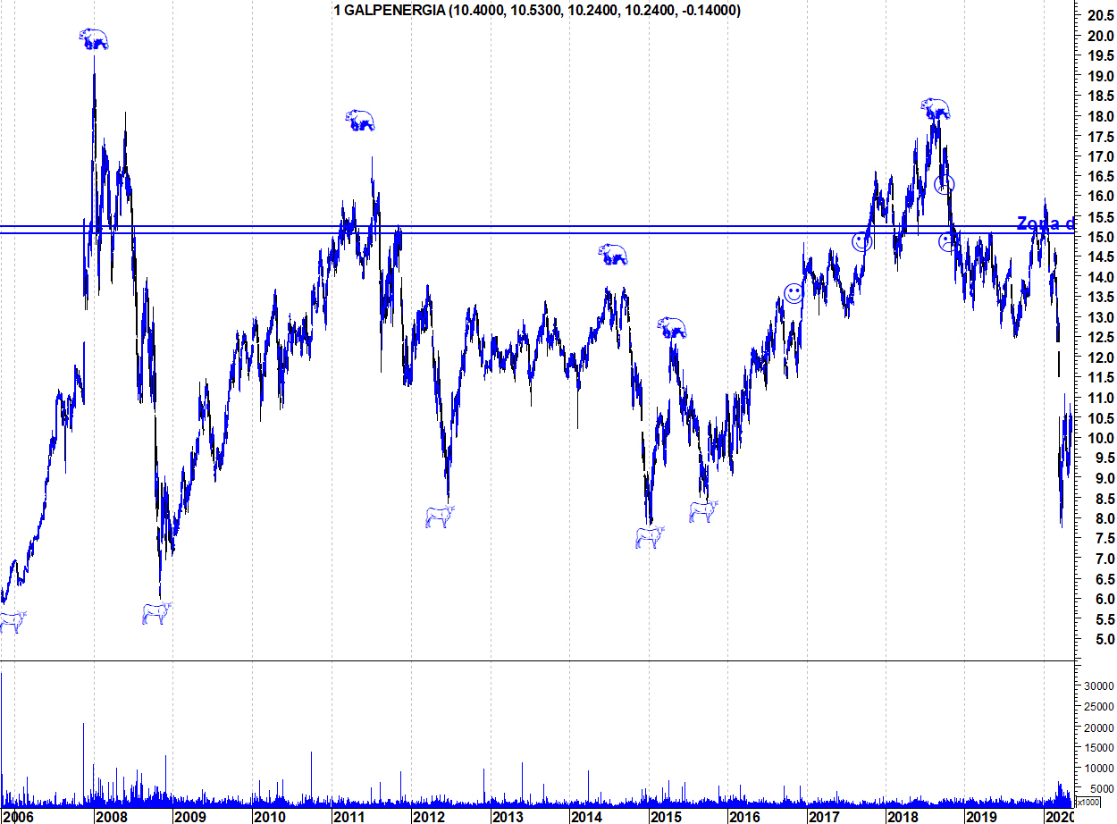Click the 2013 year label

point(507,816)
